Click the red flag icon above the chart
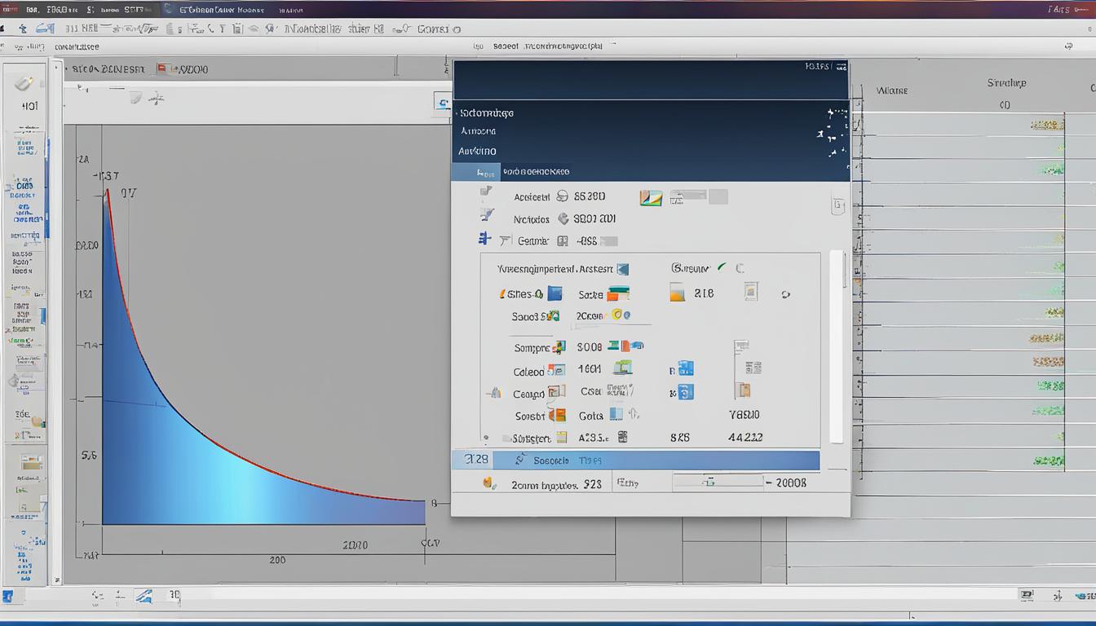Image resolution: width=1096 pixels, height=626 pixels. click(x=162, y=69)
